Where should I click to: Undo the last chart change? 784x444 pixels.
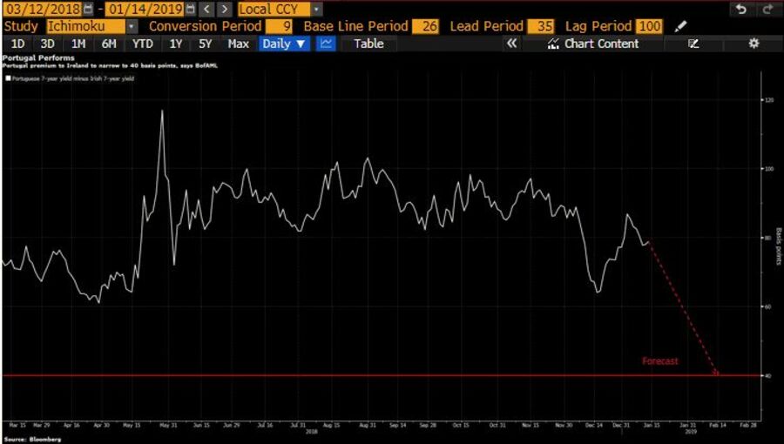tap(741, 9)
